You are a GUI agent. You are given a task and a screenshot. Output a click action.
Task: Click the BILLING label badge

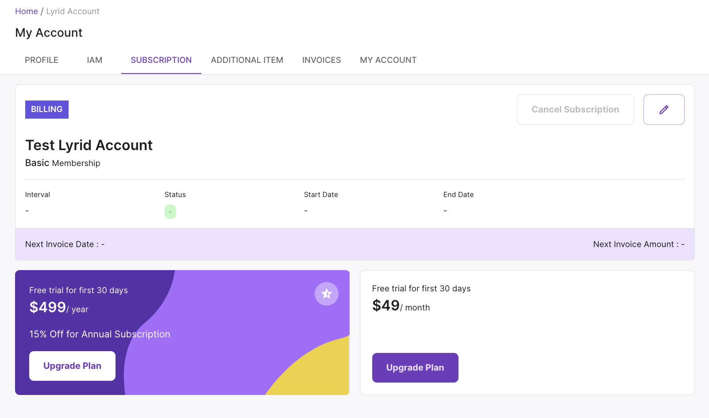(x=47, y=109)
